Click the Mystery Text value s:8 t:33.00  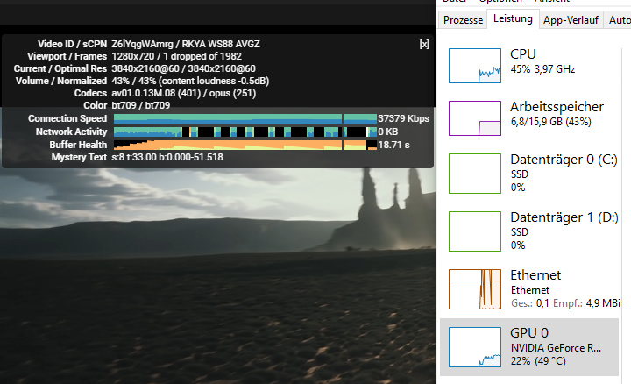(x=167, y=157)
